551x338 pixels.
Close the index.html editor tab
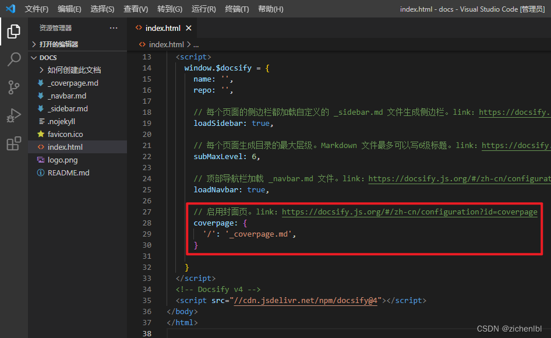pos(189,28)
